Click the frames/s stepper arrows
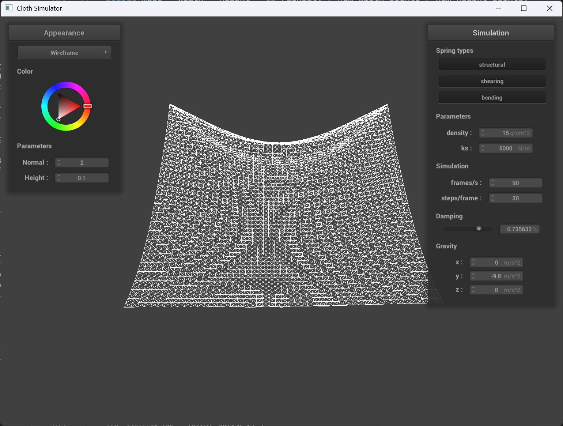 tap(493, 183)
